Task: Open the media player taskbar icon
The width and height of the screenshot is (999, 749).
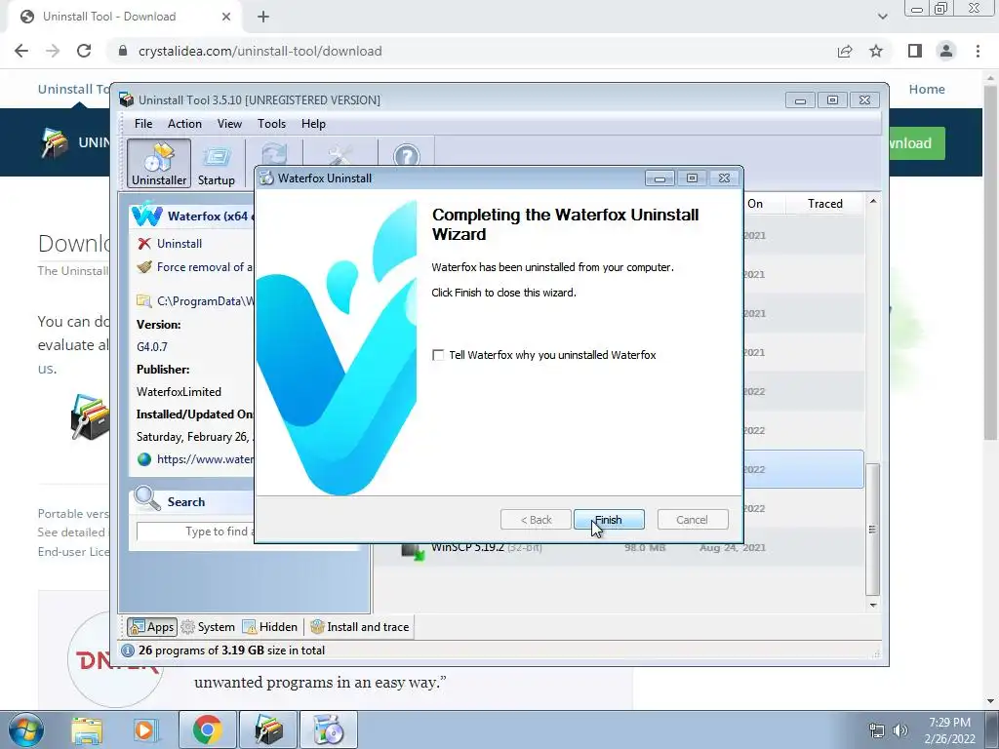Action: click(x=145, y=729)
